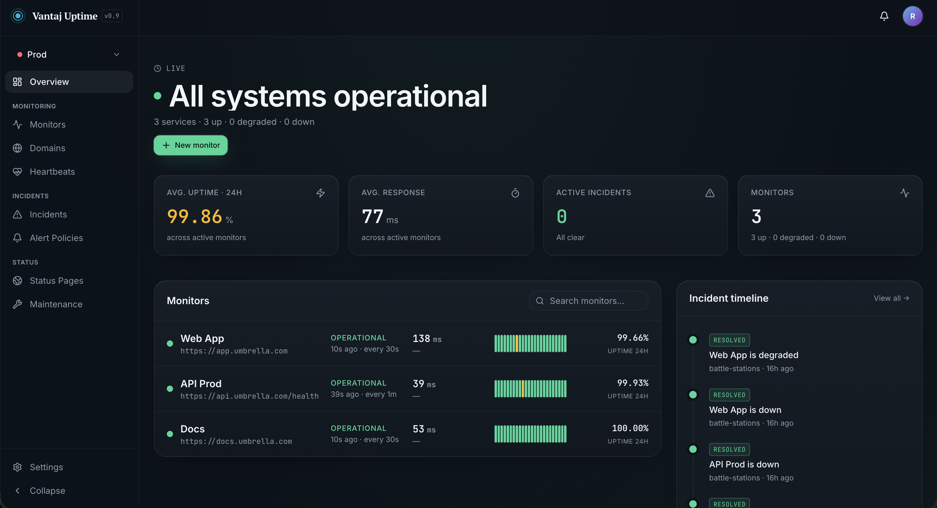Click the 99.93% uptime figure

633,383
